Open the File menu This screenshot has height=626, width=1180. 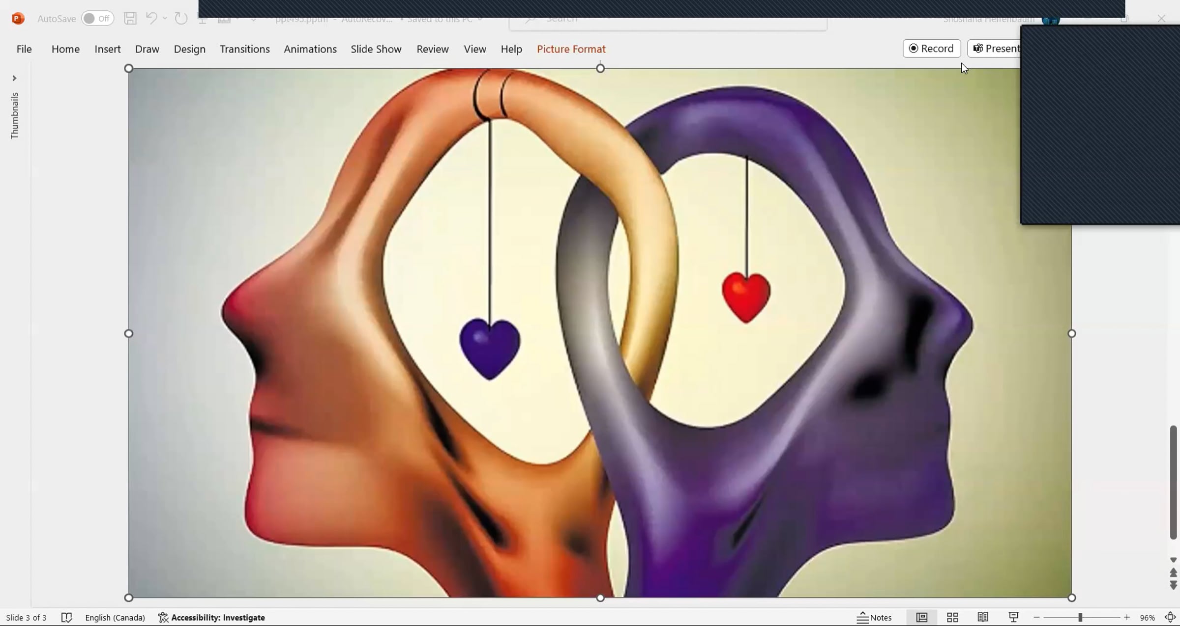(x=24, y=49)
